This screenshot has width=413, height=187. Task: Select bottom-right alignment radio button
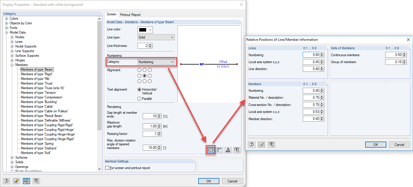150,81
